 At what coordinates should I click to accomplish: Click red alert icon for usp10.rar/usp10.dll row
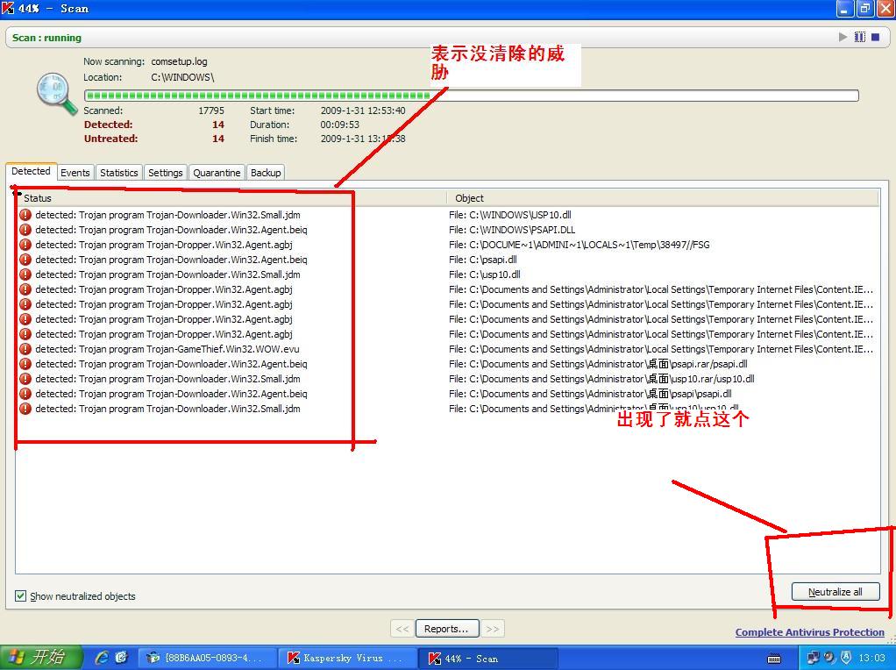[x=25, y=379]
